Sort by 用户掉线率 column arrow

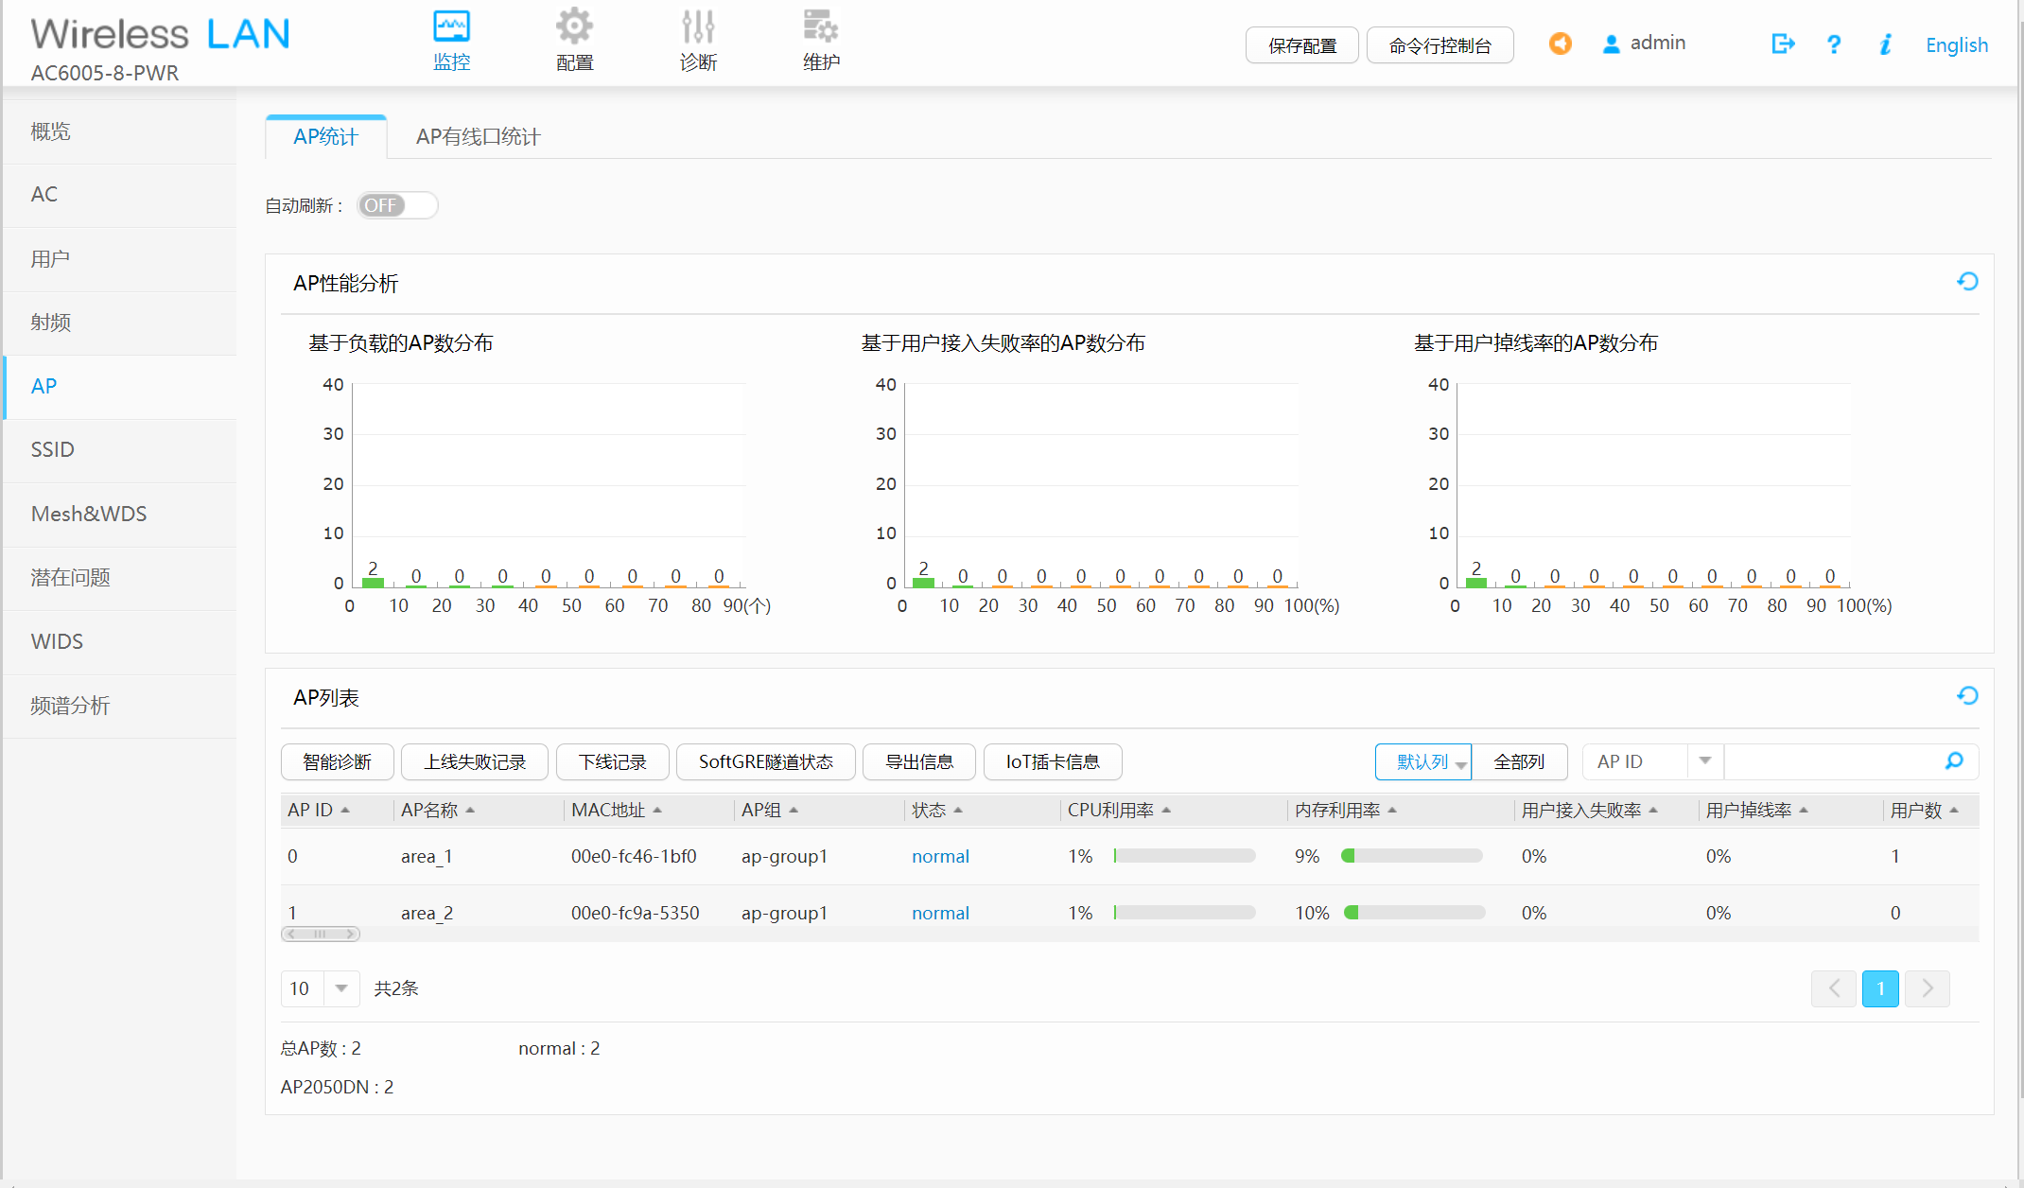[x=1804, y=810]
